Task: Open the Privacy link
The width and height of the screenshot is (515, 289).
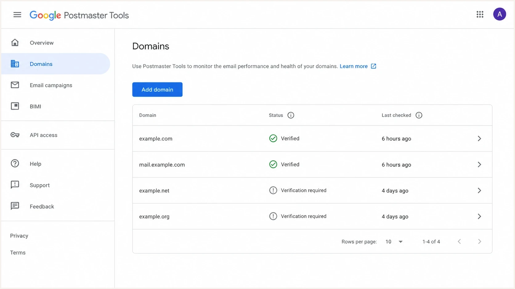Action: coord(19,236)
